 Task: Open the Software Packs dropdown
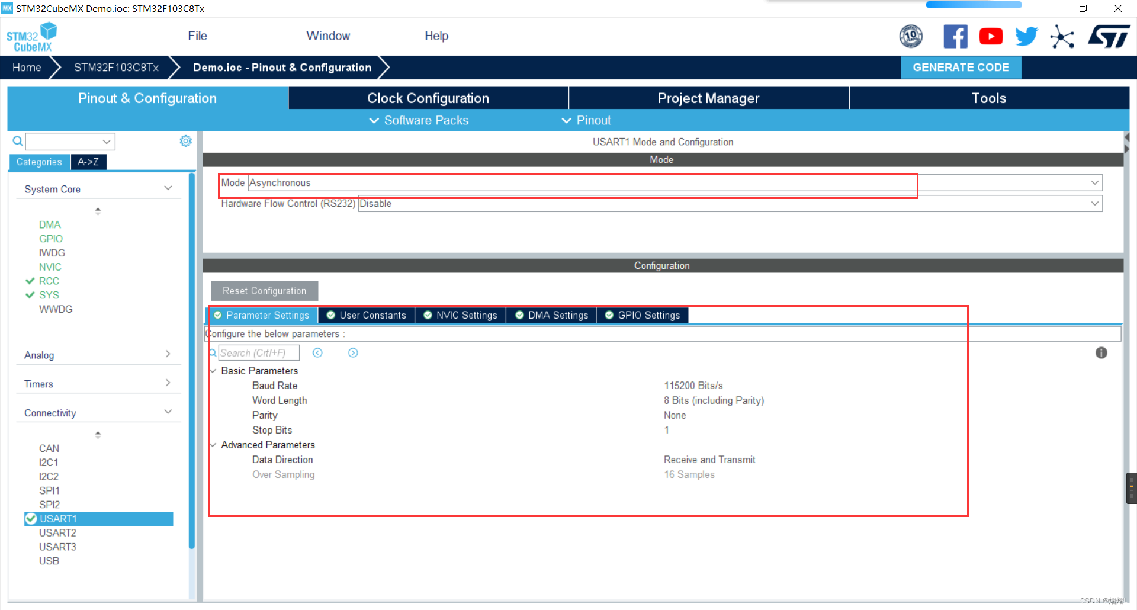click(419, 120)
